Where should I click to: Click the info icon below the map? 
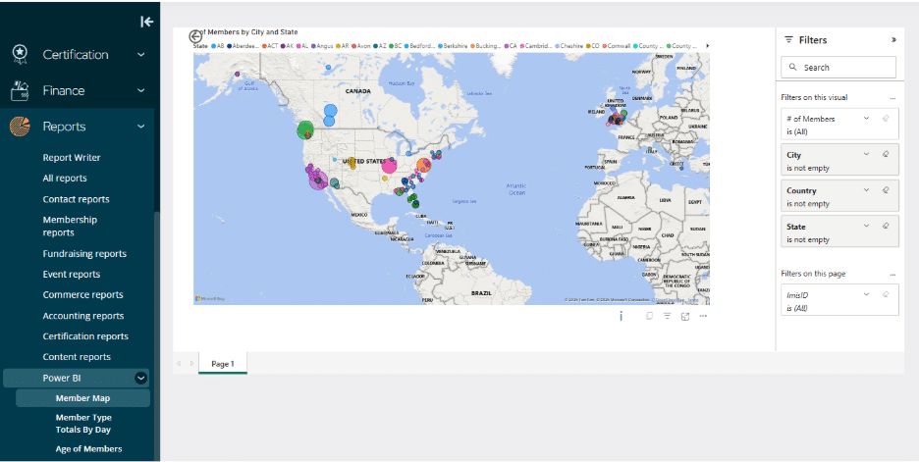tap(621, 316)
